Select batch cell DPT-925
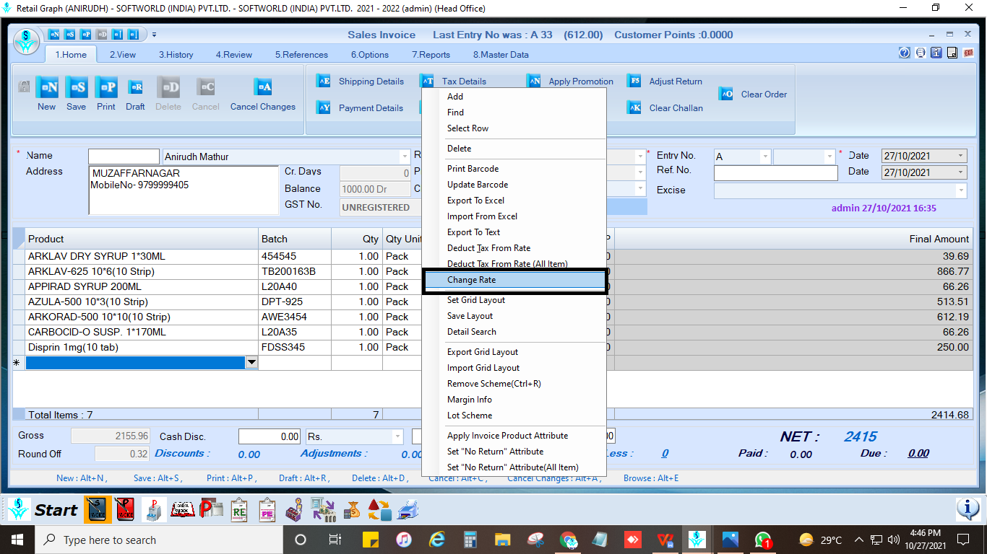 295,302
